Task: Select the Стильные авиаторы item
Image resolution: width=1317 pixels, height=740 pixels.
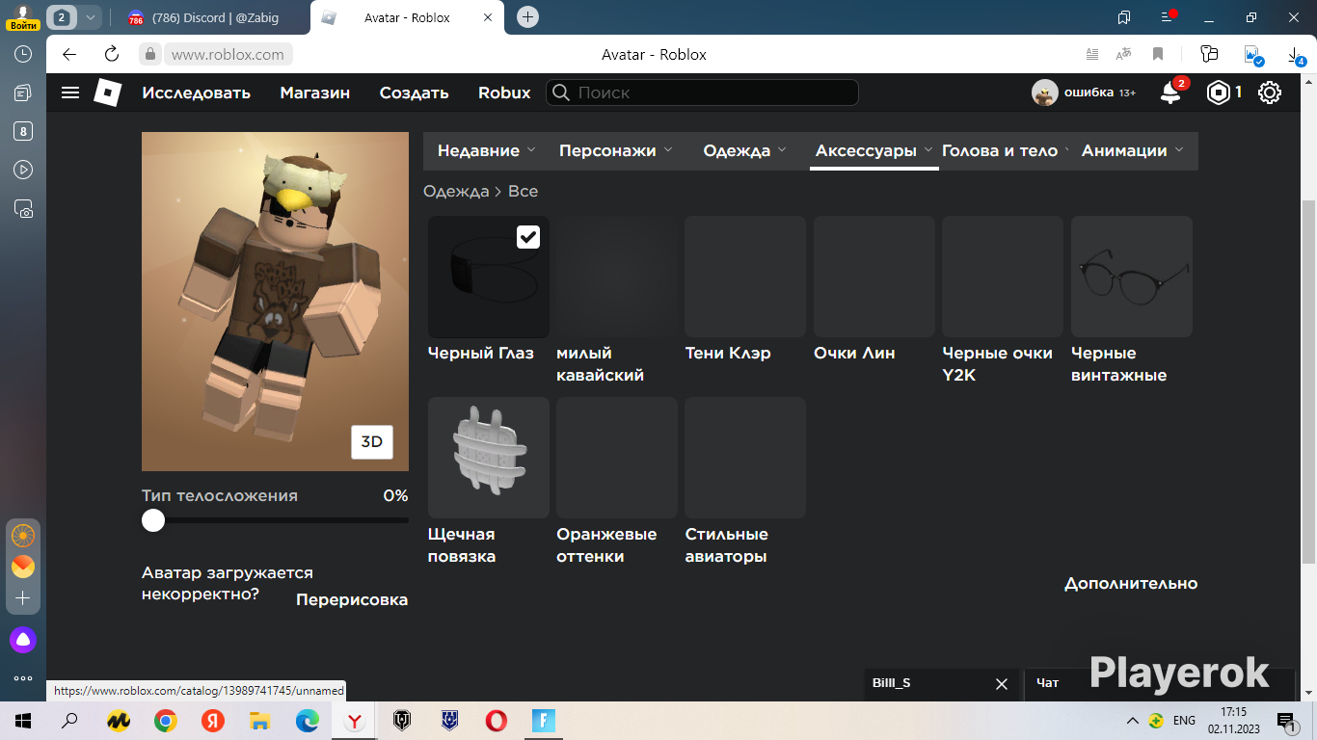Action: click(x=745, y=458)
